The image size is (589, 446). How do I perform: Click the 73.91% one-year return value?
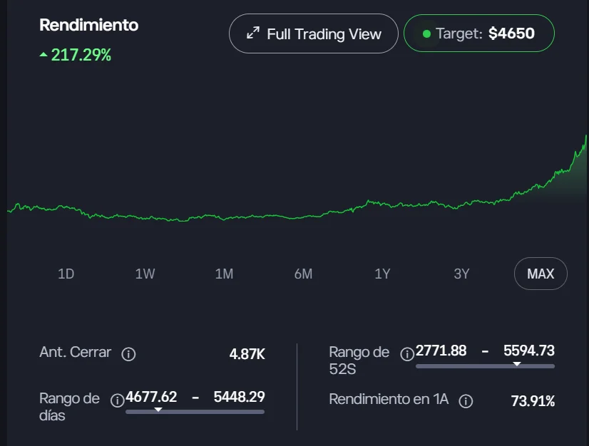coord(533,401)
